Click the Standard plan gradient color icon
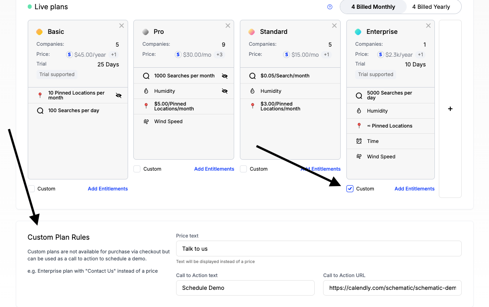 [x=252, y=32]
